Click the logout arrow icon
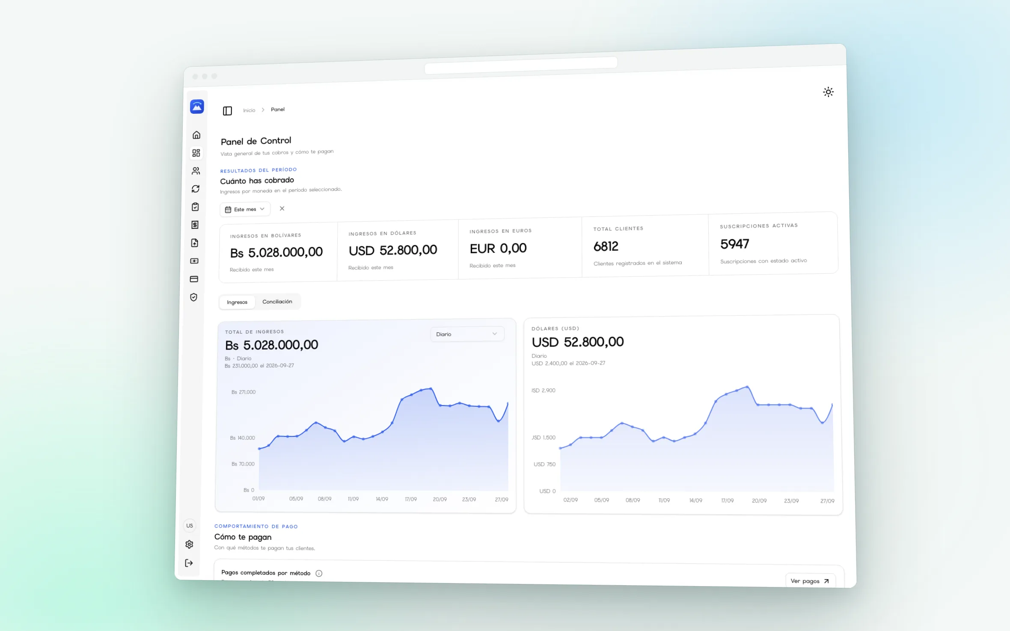Screen dimensions: 1010x631 point(189,563)
